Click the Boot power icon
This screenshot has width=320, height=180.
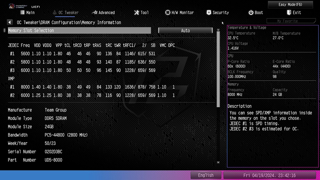click(x=251, y=12)
